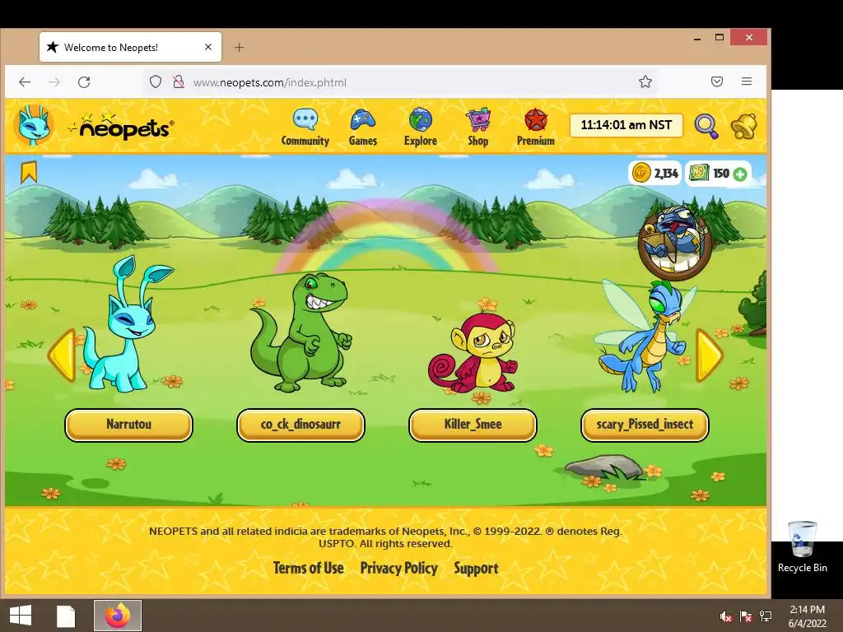Open the Community speech bubble menu
This screenshot has width=843, height=632.
[x=305, y=127]
